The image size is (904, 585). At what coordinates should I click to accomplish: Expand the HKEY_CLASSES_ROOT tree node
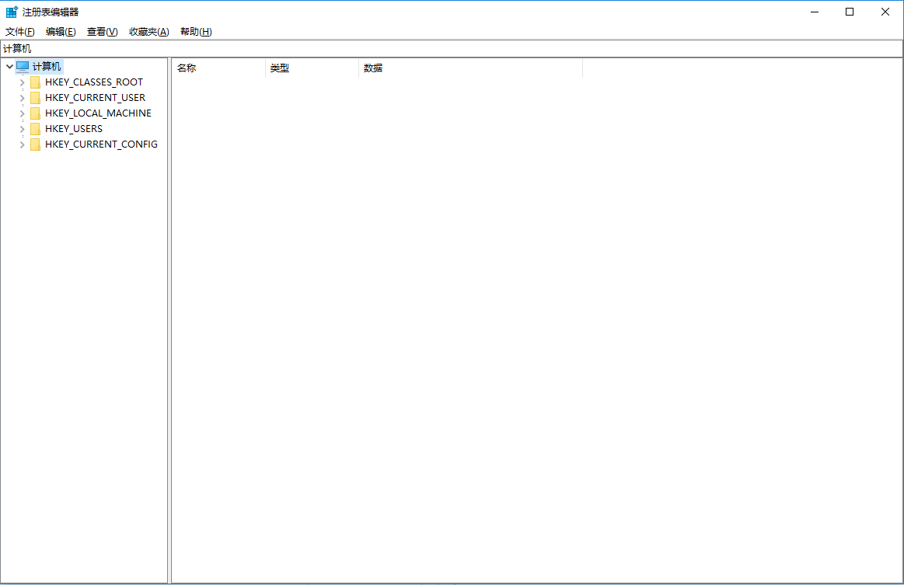coord(22,82)
